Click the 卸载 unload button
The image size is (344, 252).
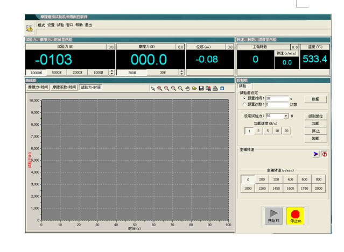point(315,139)
